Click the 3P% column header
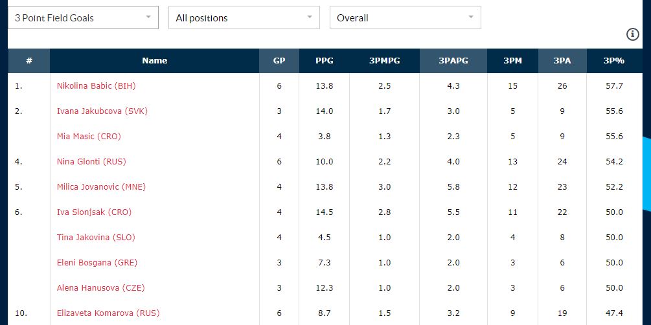 (613, 61)
